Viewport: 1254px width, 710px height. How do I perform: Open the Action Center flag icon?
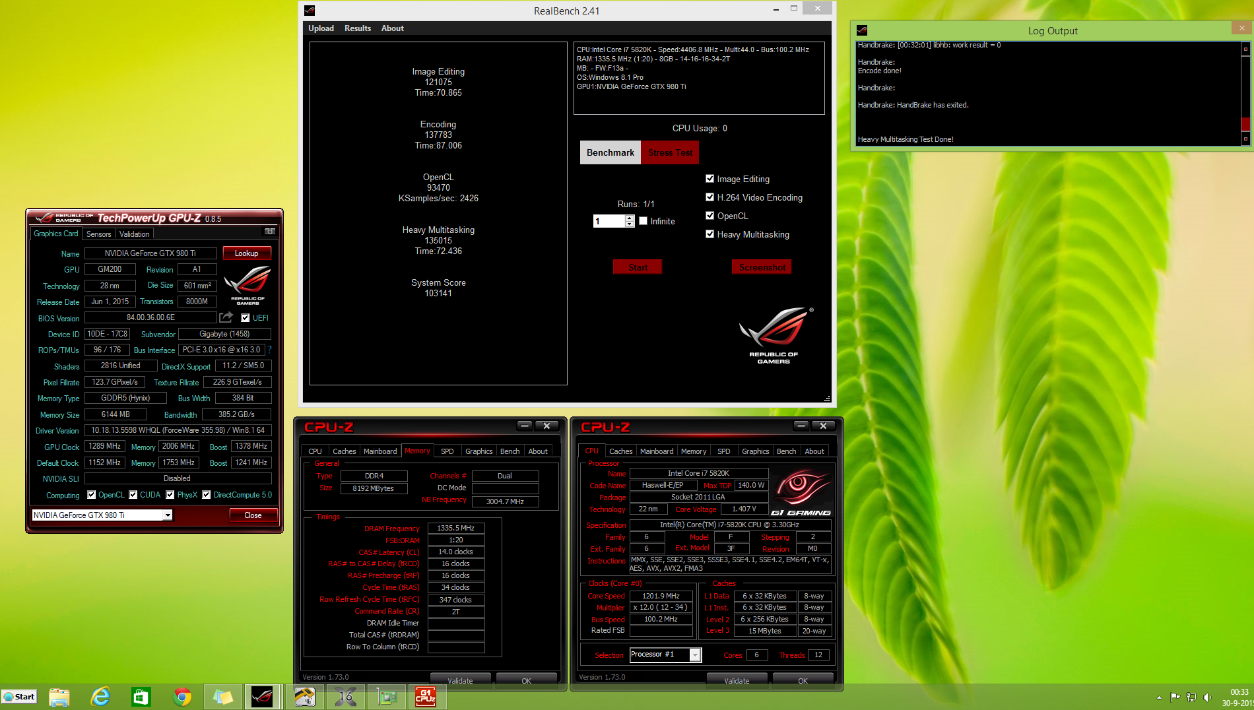point(1175,697)
